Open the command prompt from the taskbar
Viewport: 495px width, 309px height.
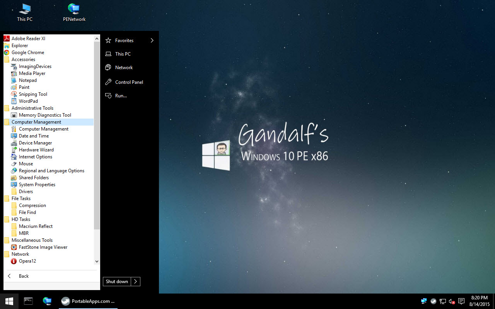pyautogui.click(x=28, y=301)
